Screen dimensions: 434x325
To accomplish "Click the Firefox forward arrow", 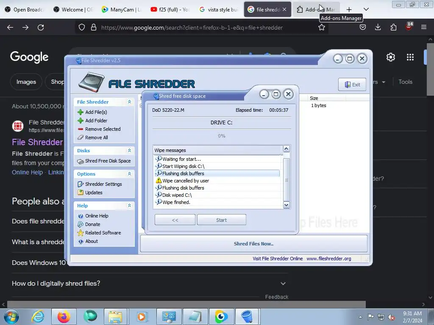I will click(x=25, y=28).
